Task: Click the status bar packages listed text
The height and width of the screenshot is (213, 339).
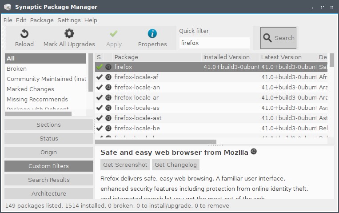Action: pos(117,205)
